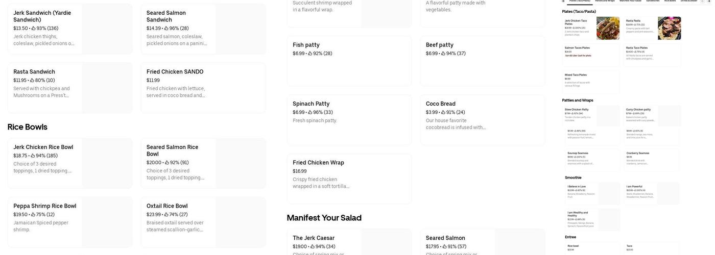The width and height of the screenshot is (715, 255).
Task: Click thumbs-up icon beside Fish patty rating
Action: point(310,54)
